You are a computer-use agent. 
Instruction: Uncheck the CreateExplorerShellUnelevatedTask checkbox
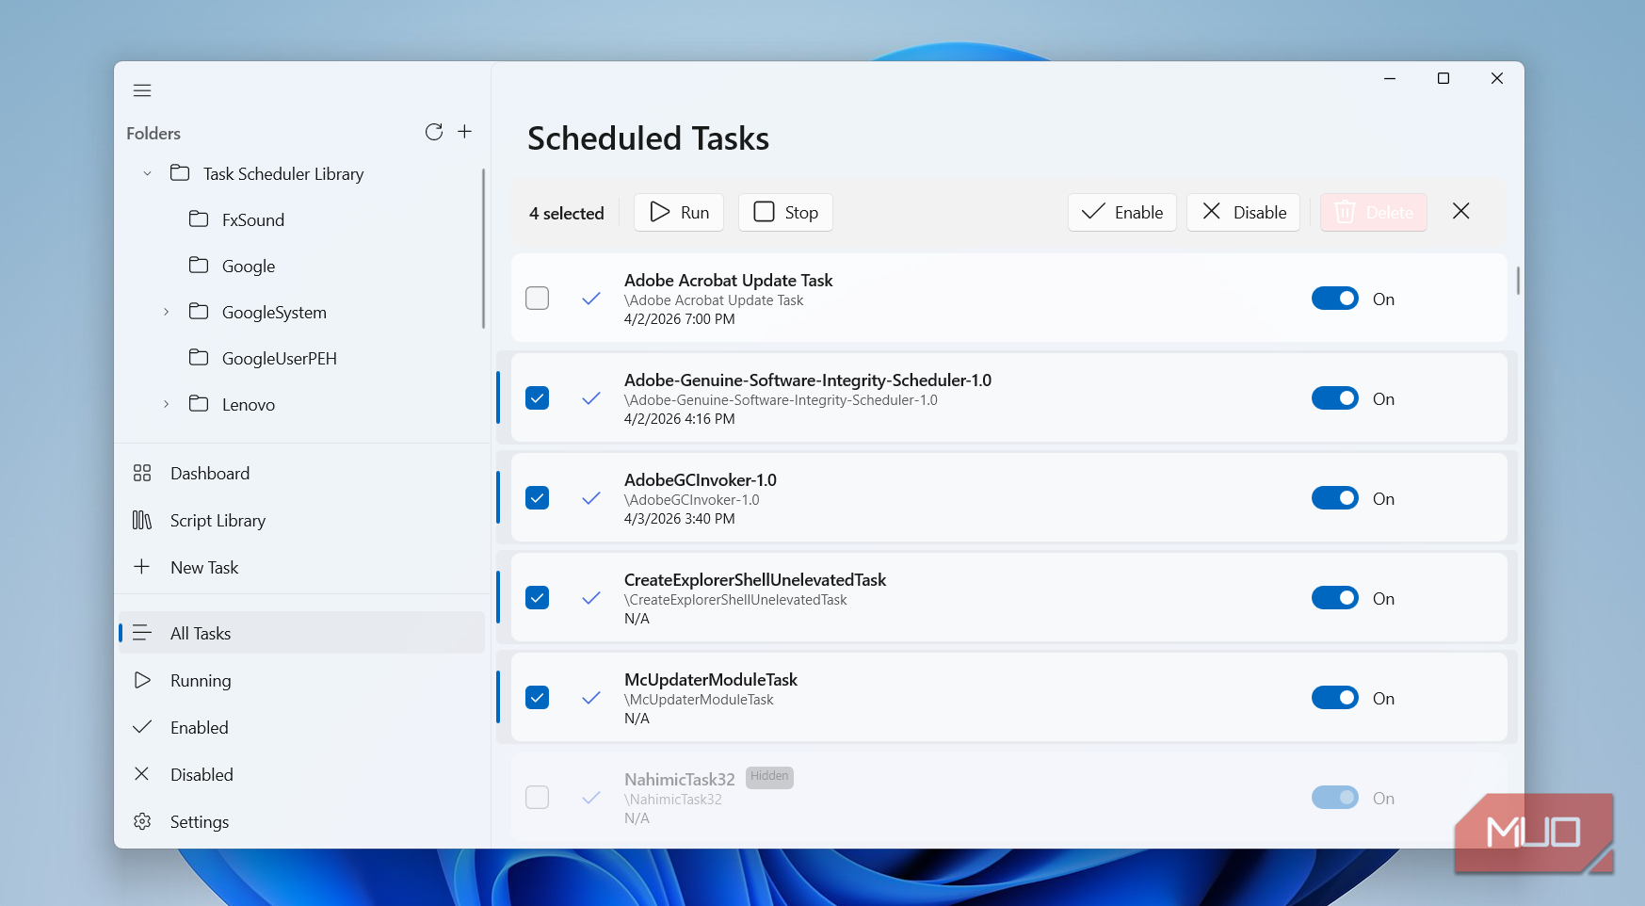538,598
